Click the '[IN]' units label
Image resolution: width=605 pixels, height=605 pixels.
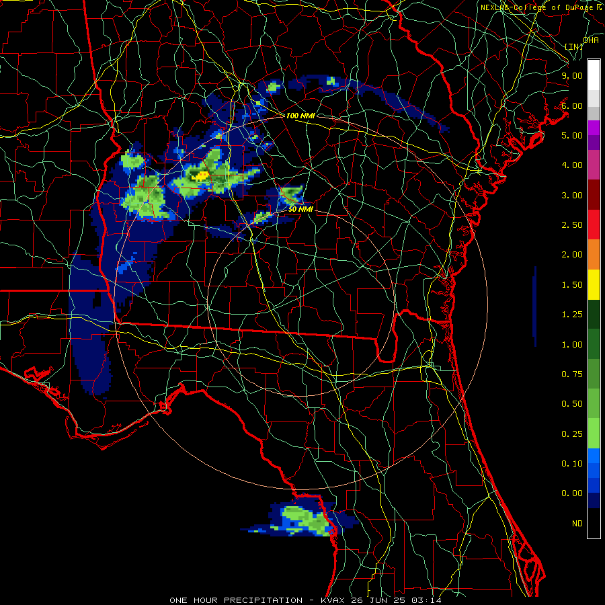pos(574,46)
